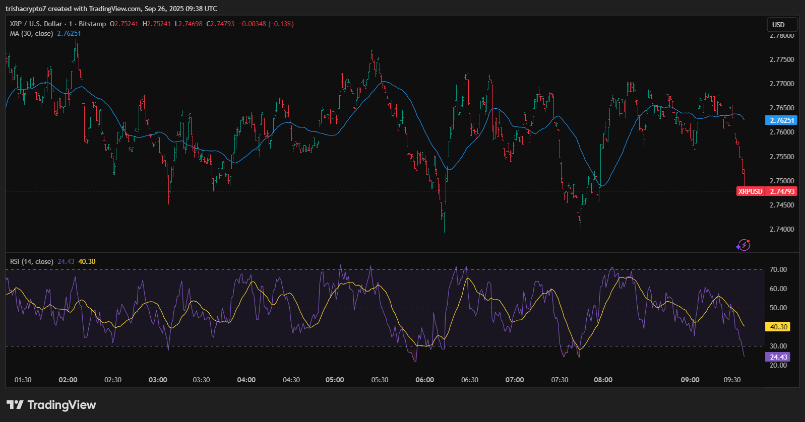Click the blue 2.76251 MA price tag

pos(781,120)
